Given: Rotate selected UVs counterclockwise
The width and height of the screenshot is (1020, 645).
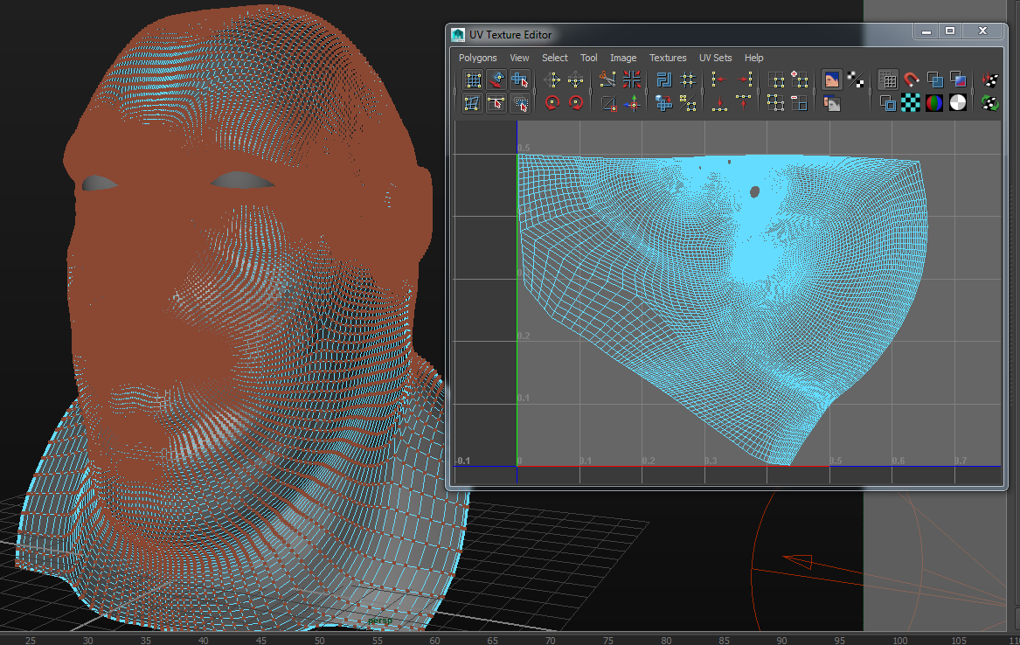Looking at the screenshot, I should coord(552,103).
